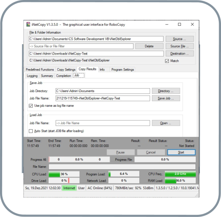Click the Start Time value 11:57:49
The width and height of the screenshot is (221, 217).
(33, 146)
